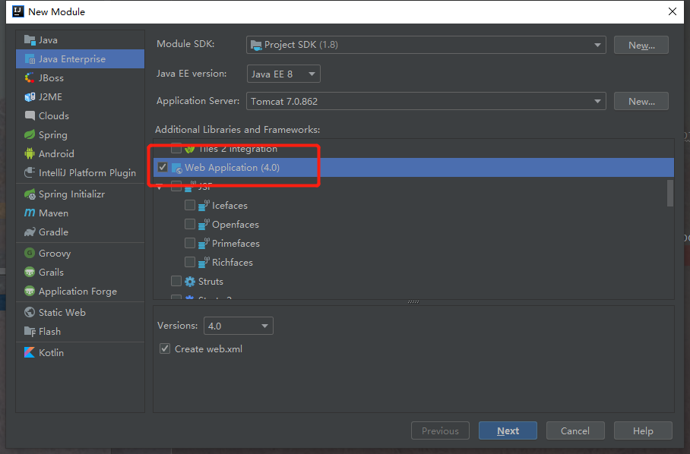
Task: Click the Openfaces framework icon
Action: [204, 224]
